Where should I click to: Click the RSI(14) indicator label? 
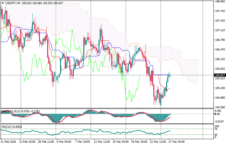(7, 127)
